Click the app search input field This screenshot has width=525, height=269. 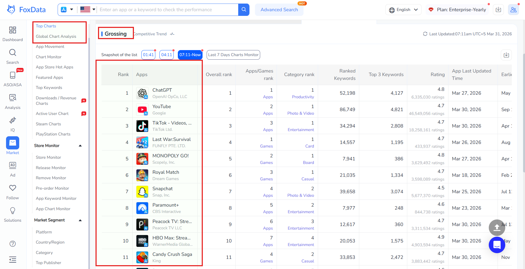(167, 10)
